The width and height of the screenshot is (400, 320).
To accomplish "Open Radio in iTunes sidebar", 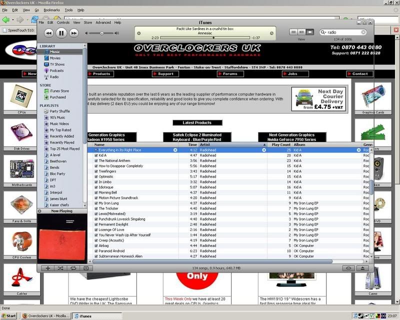I will click(54, 77).
